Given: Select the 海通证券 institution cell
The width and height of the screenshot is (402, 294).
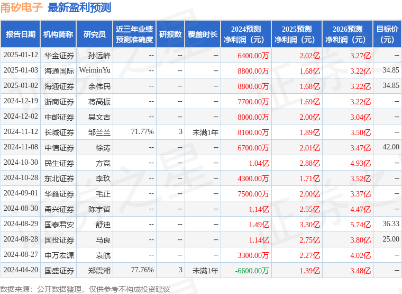Looking at the screenshot, I should pyautogui.click(x=59, y=86).
